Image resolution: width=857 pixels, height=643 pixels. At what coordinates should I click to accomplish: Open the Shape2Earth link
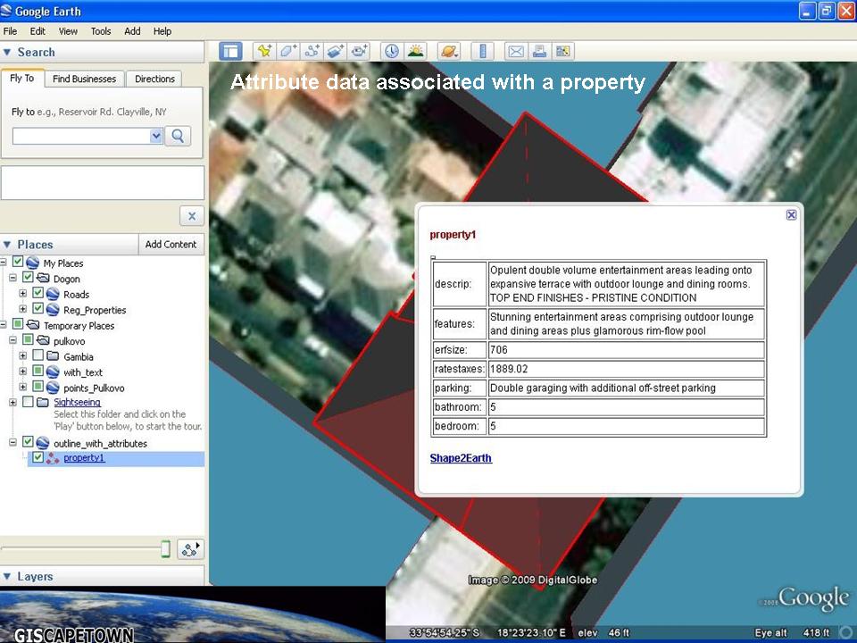pos(461,458)
